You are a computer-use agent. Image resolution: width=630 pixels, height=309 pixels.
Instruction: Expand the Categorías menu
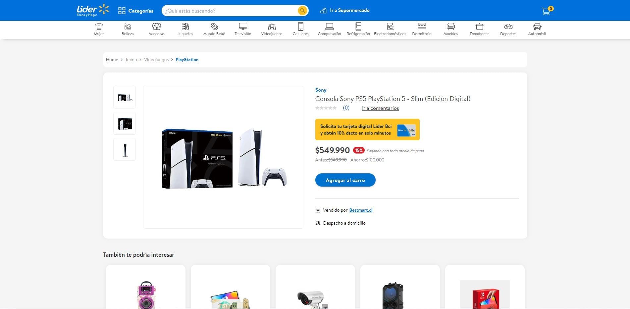tap(136, 11)
